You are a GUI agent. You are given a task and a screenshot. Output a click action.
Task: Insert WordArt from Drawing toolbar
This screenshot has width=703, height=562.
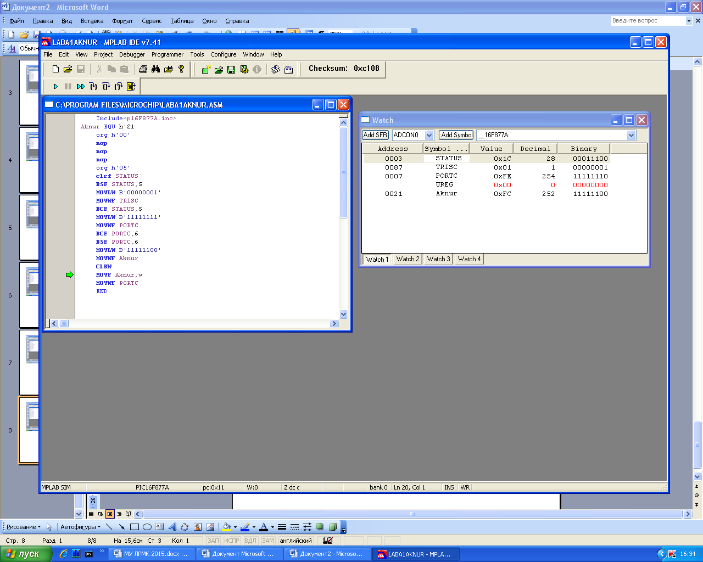(172, 527)
